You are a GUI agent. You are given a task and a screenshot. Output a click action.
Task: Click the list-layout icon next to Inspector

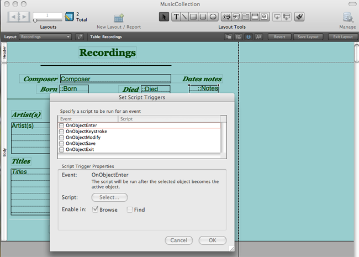tap(239, 36)
